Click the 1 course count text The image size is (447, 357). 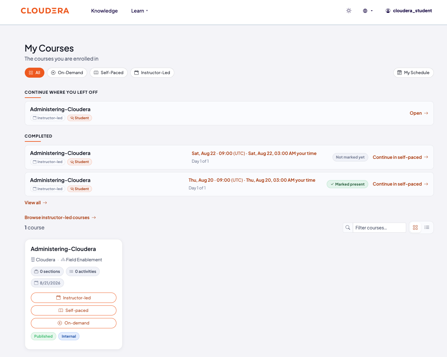click(x=34, y=227)
